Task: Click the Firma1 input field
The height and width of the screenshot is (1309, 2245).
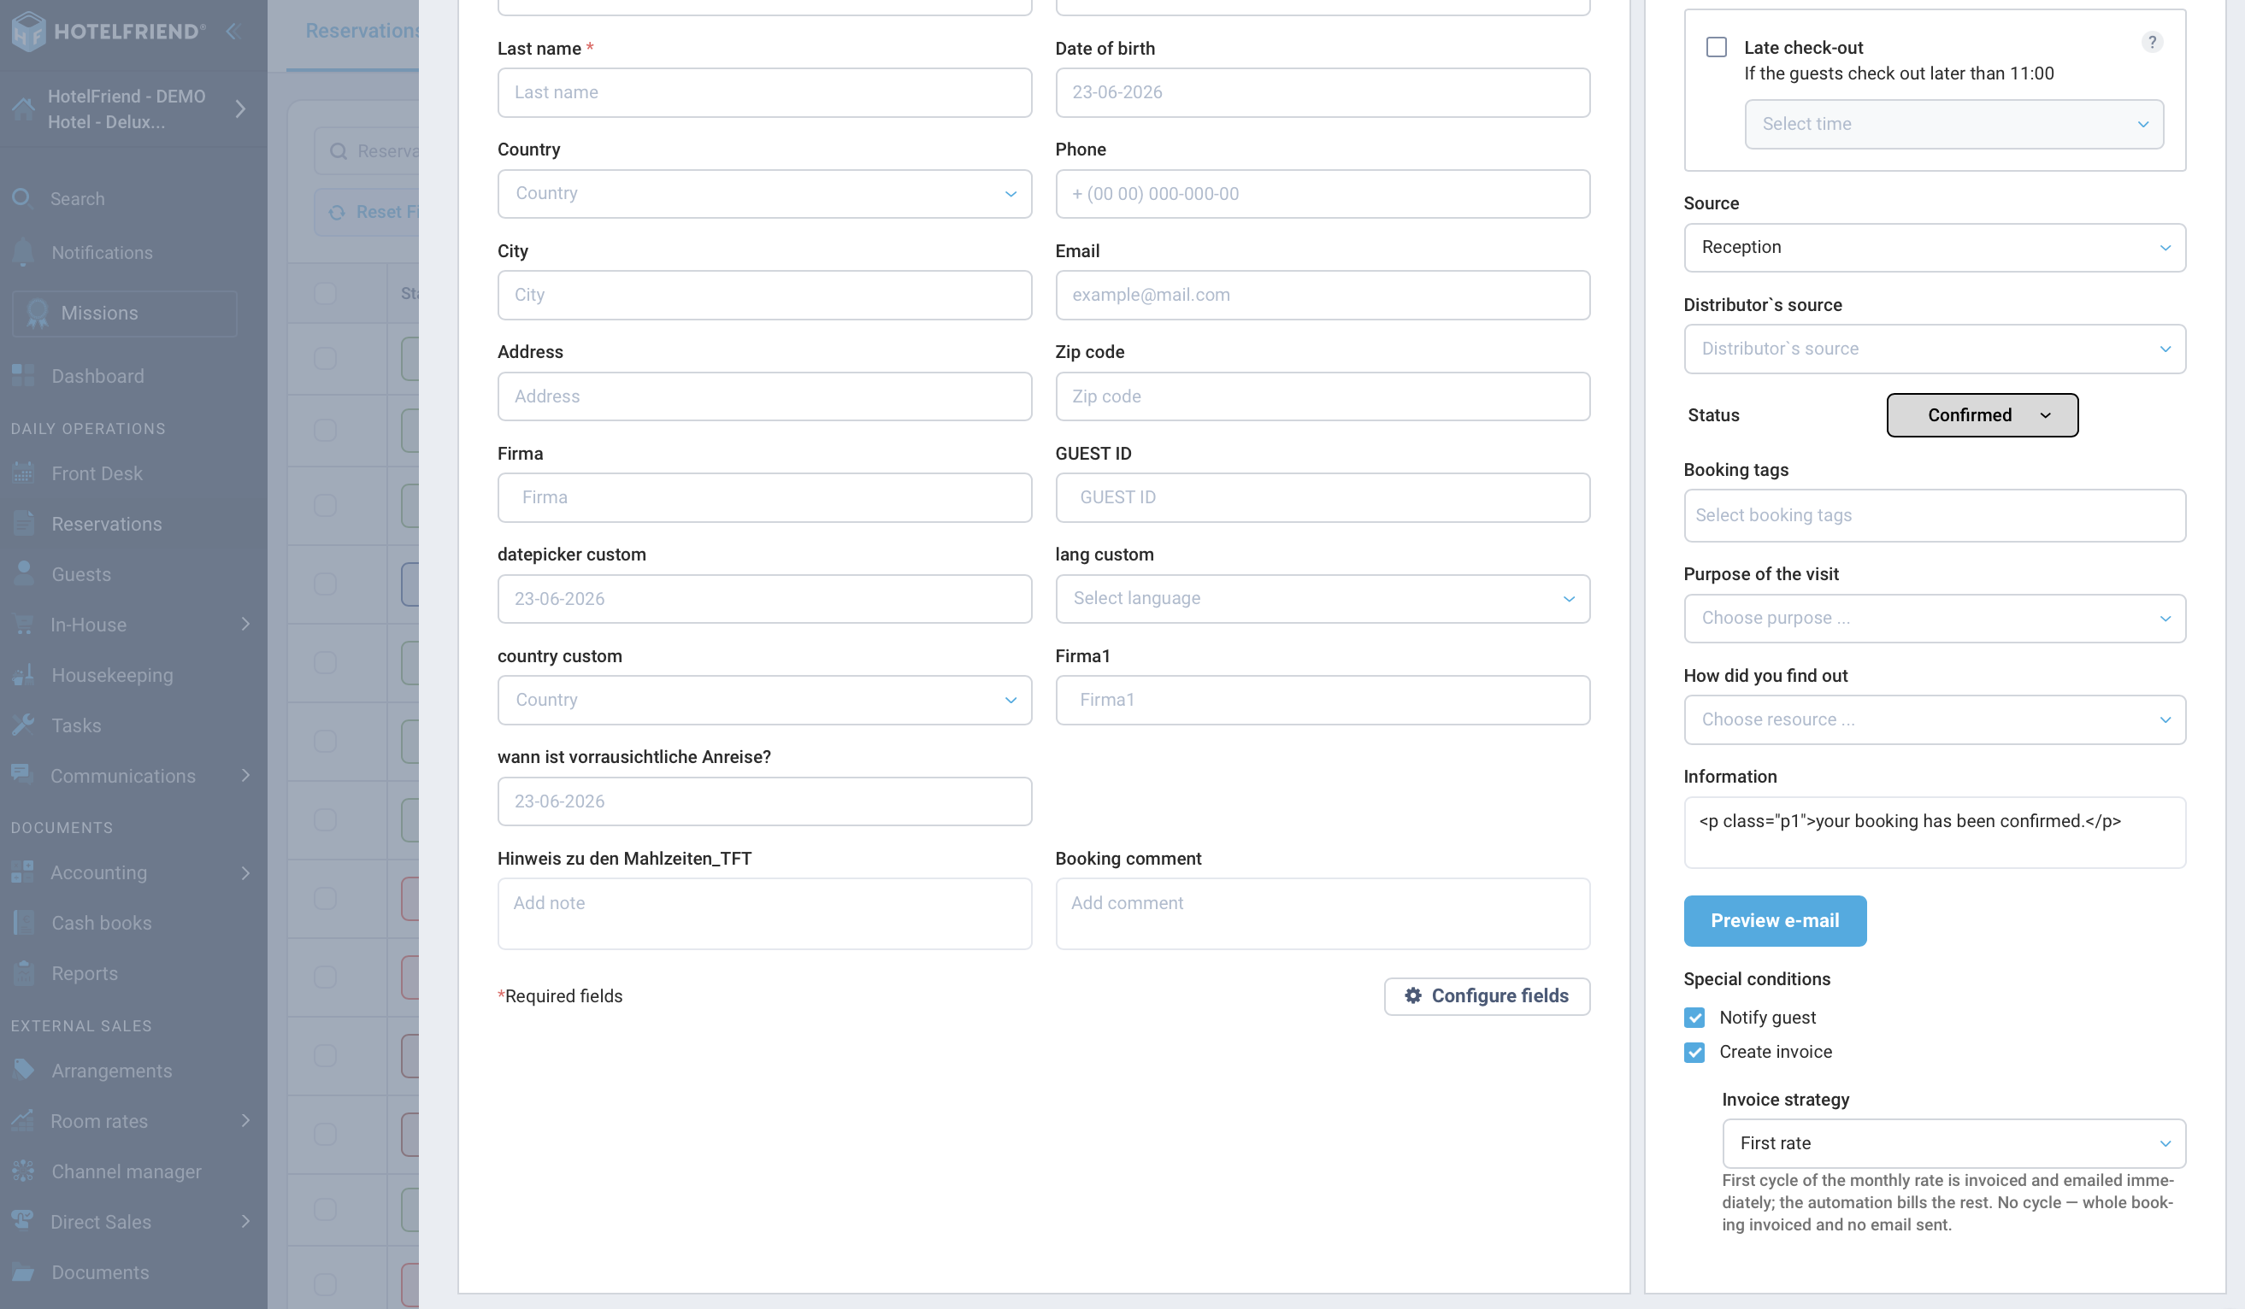Action: [x=1322, y=700]
